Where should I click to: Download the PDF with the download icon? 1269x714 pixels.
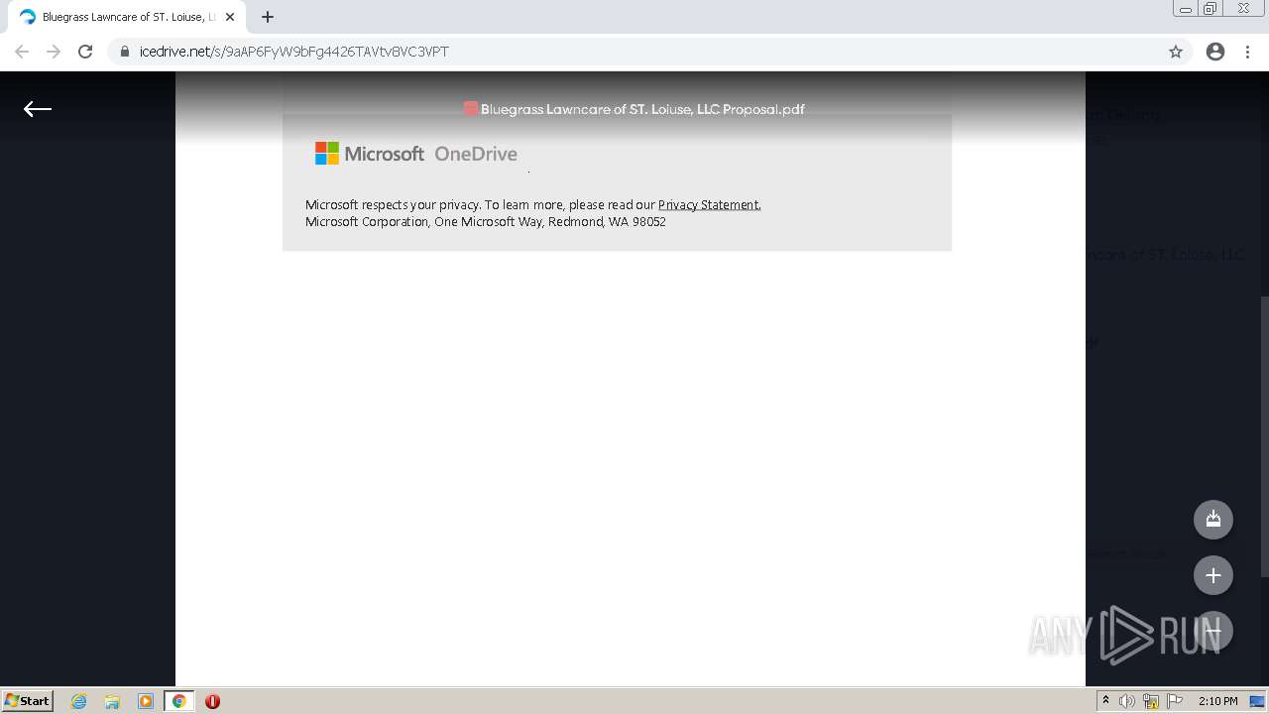click(1212, 519)
